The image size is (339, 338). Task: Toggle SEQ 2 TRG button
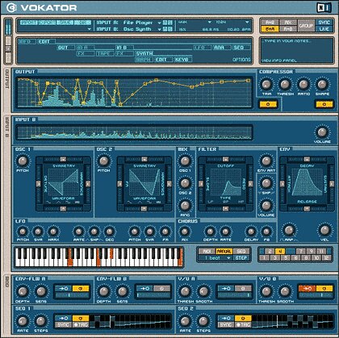tap(243, 325)
